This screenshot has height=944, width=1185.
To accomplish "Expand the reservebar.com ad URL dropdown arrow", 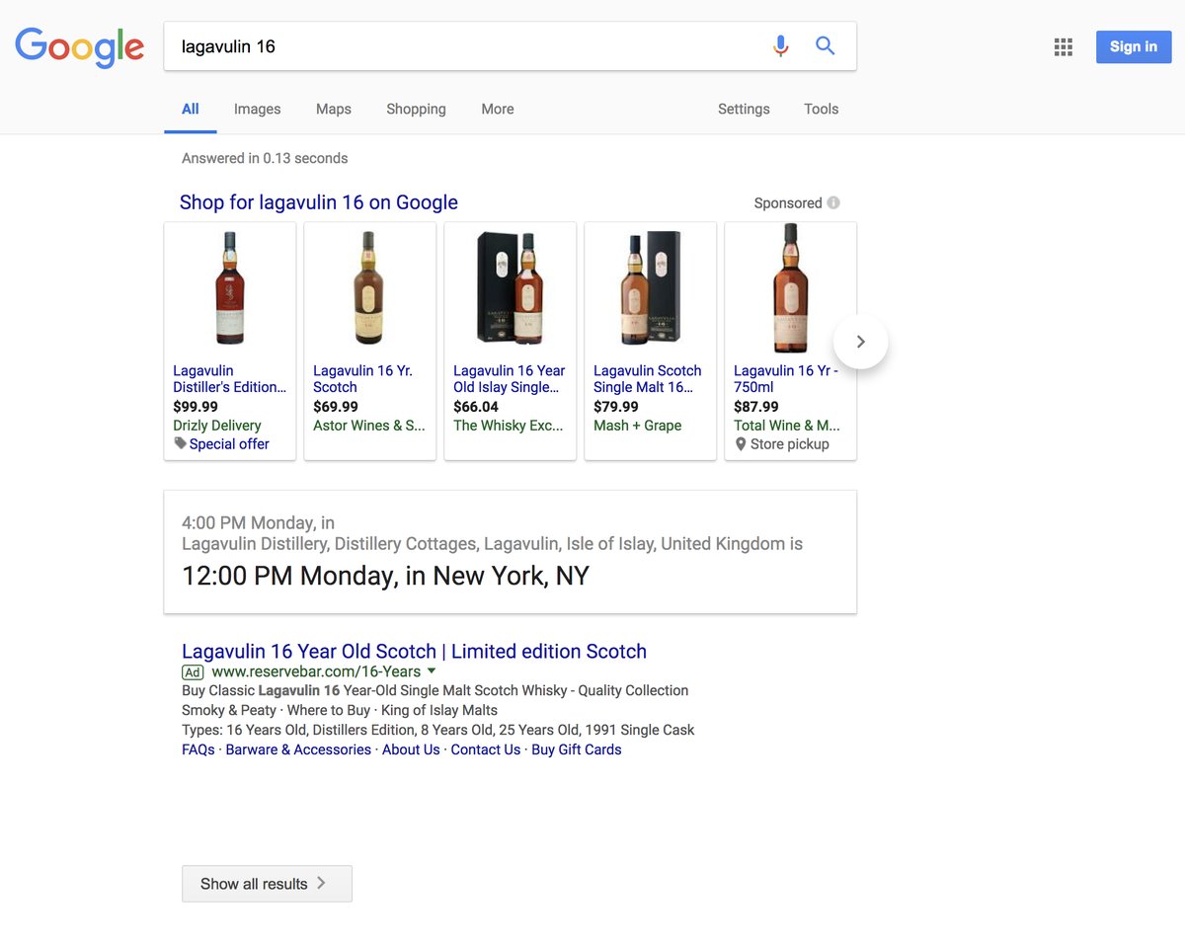I will click(x=432, y=670).
